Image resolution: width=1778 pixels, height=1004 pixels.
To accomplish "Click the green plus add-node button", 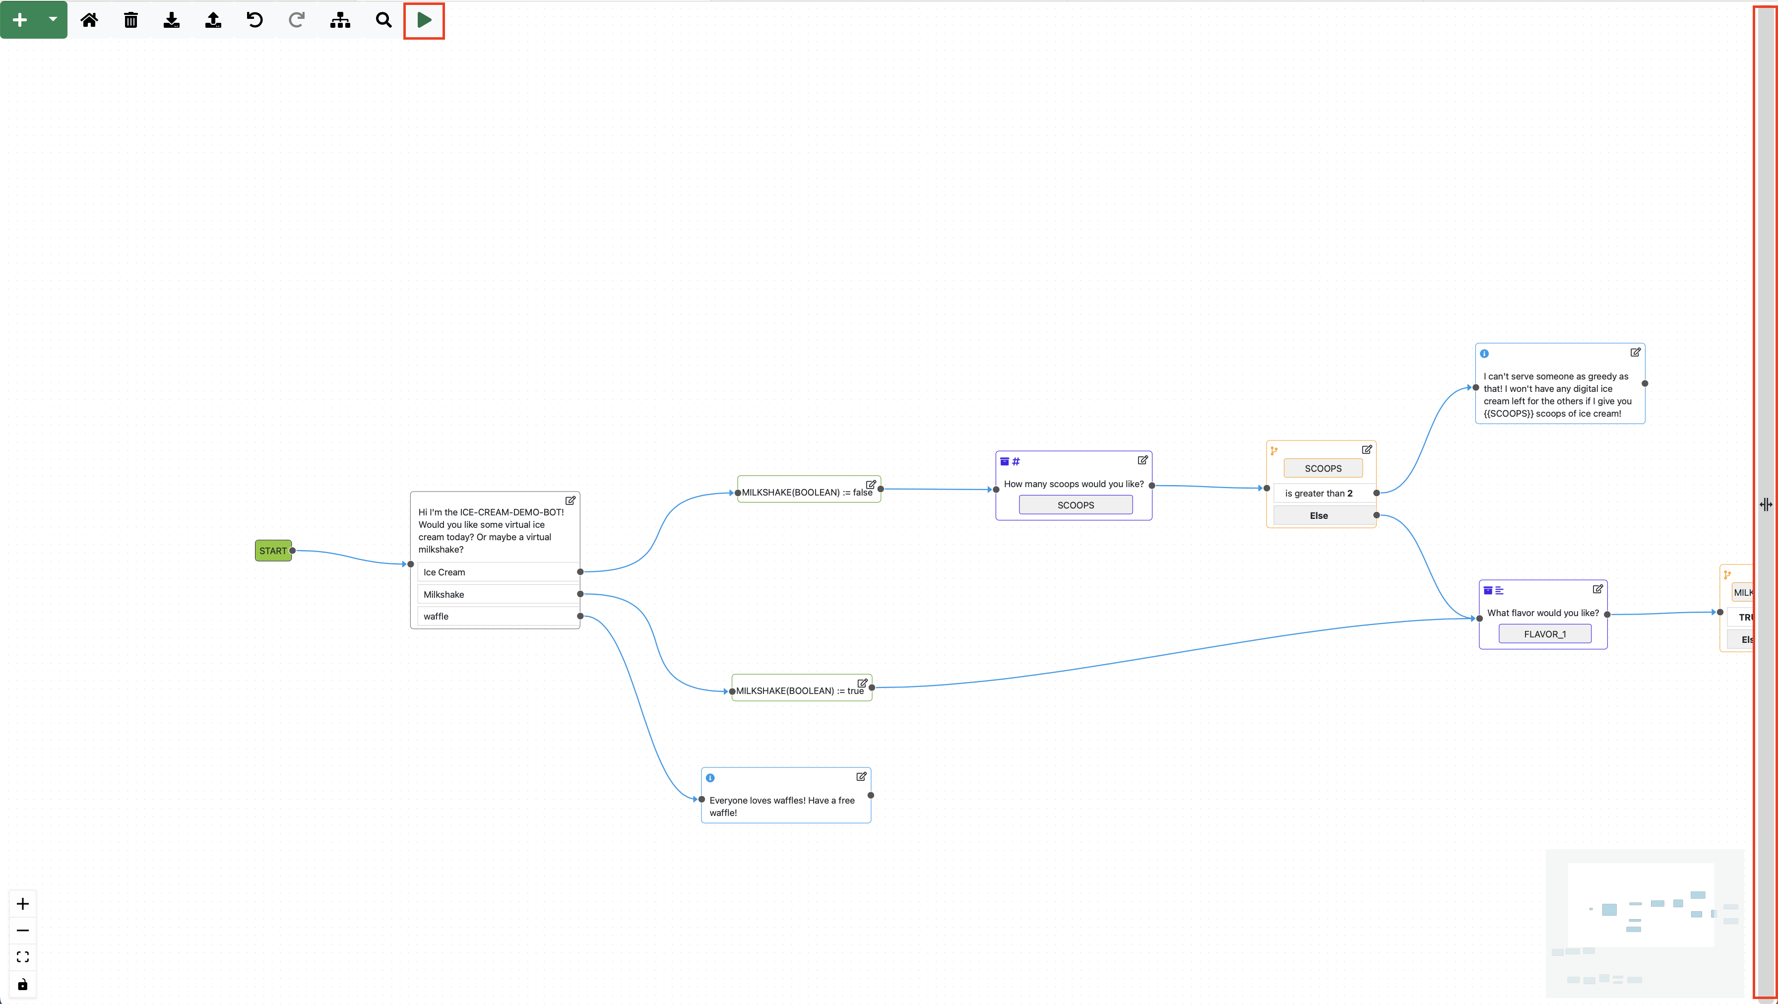I will 20,20.
